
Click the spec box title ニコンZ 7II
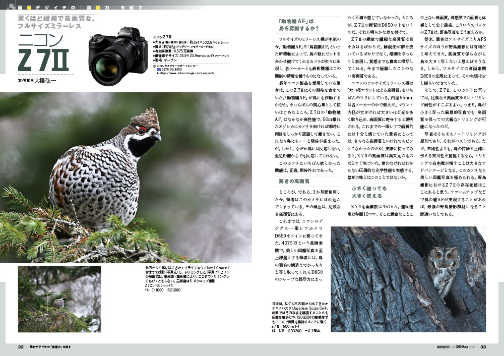pyautogui.click(x=162, y=37)
